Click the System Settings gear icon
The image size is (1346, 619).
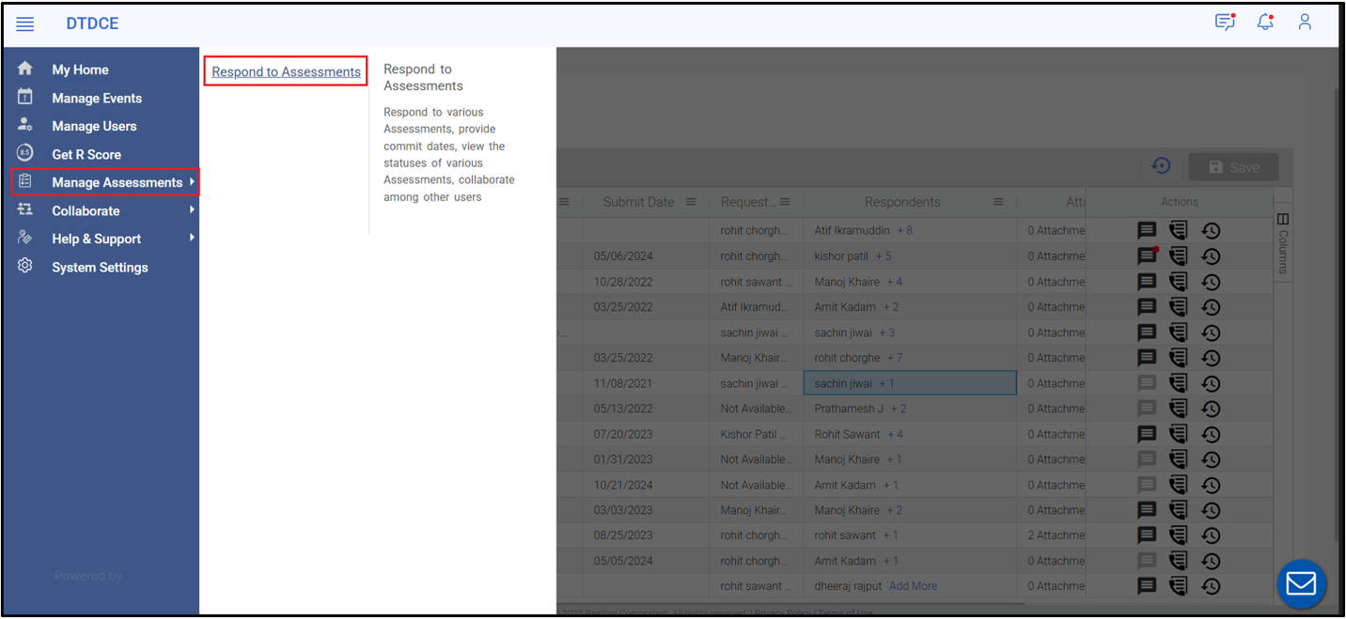point(25,266)
